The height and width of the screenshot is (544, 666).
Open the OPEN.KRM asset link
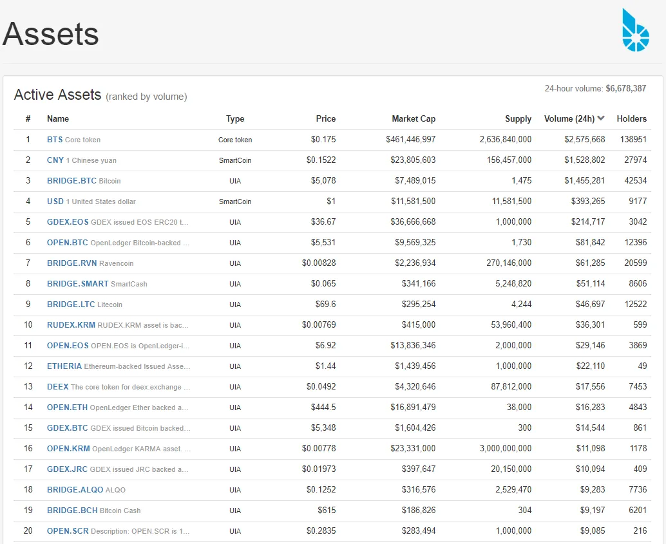[x=68, y=449]
